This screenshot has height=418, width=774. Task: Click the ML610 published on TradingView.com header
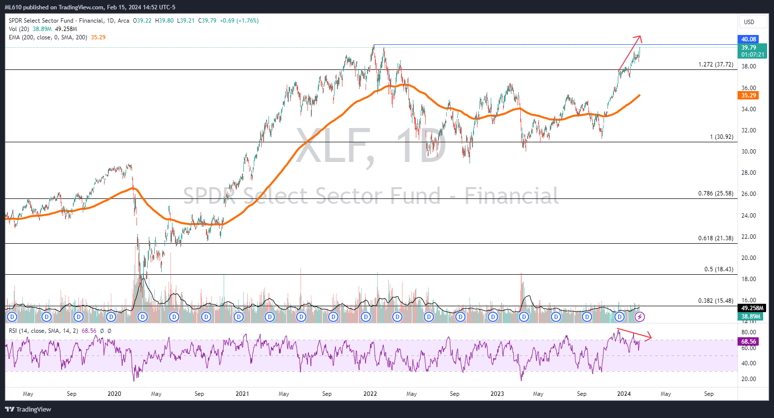click(x=90, y=7)
